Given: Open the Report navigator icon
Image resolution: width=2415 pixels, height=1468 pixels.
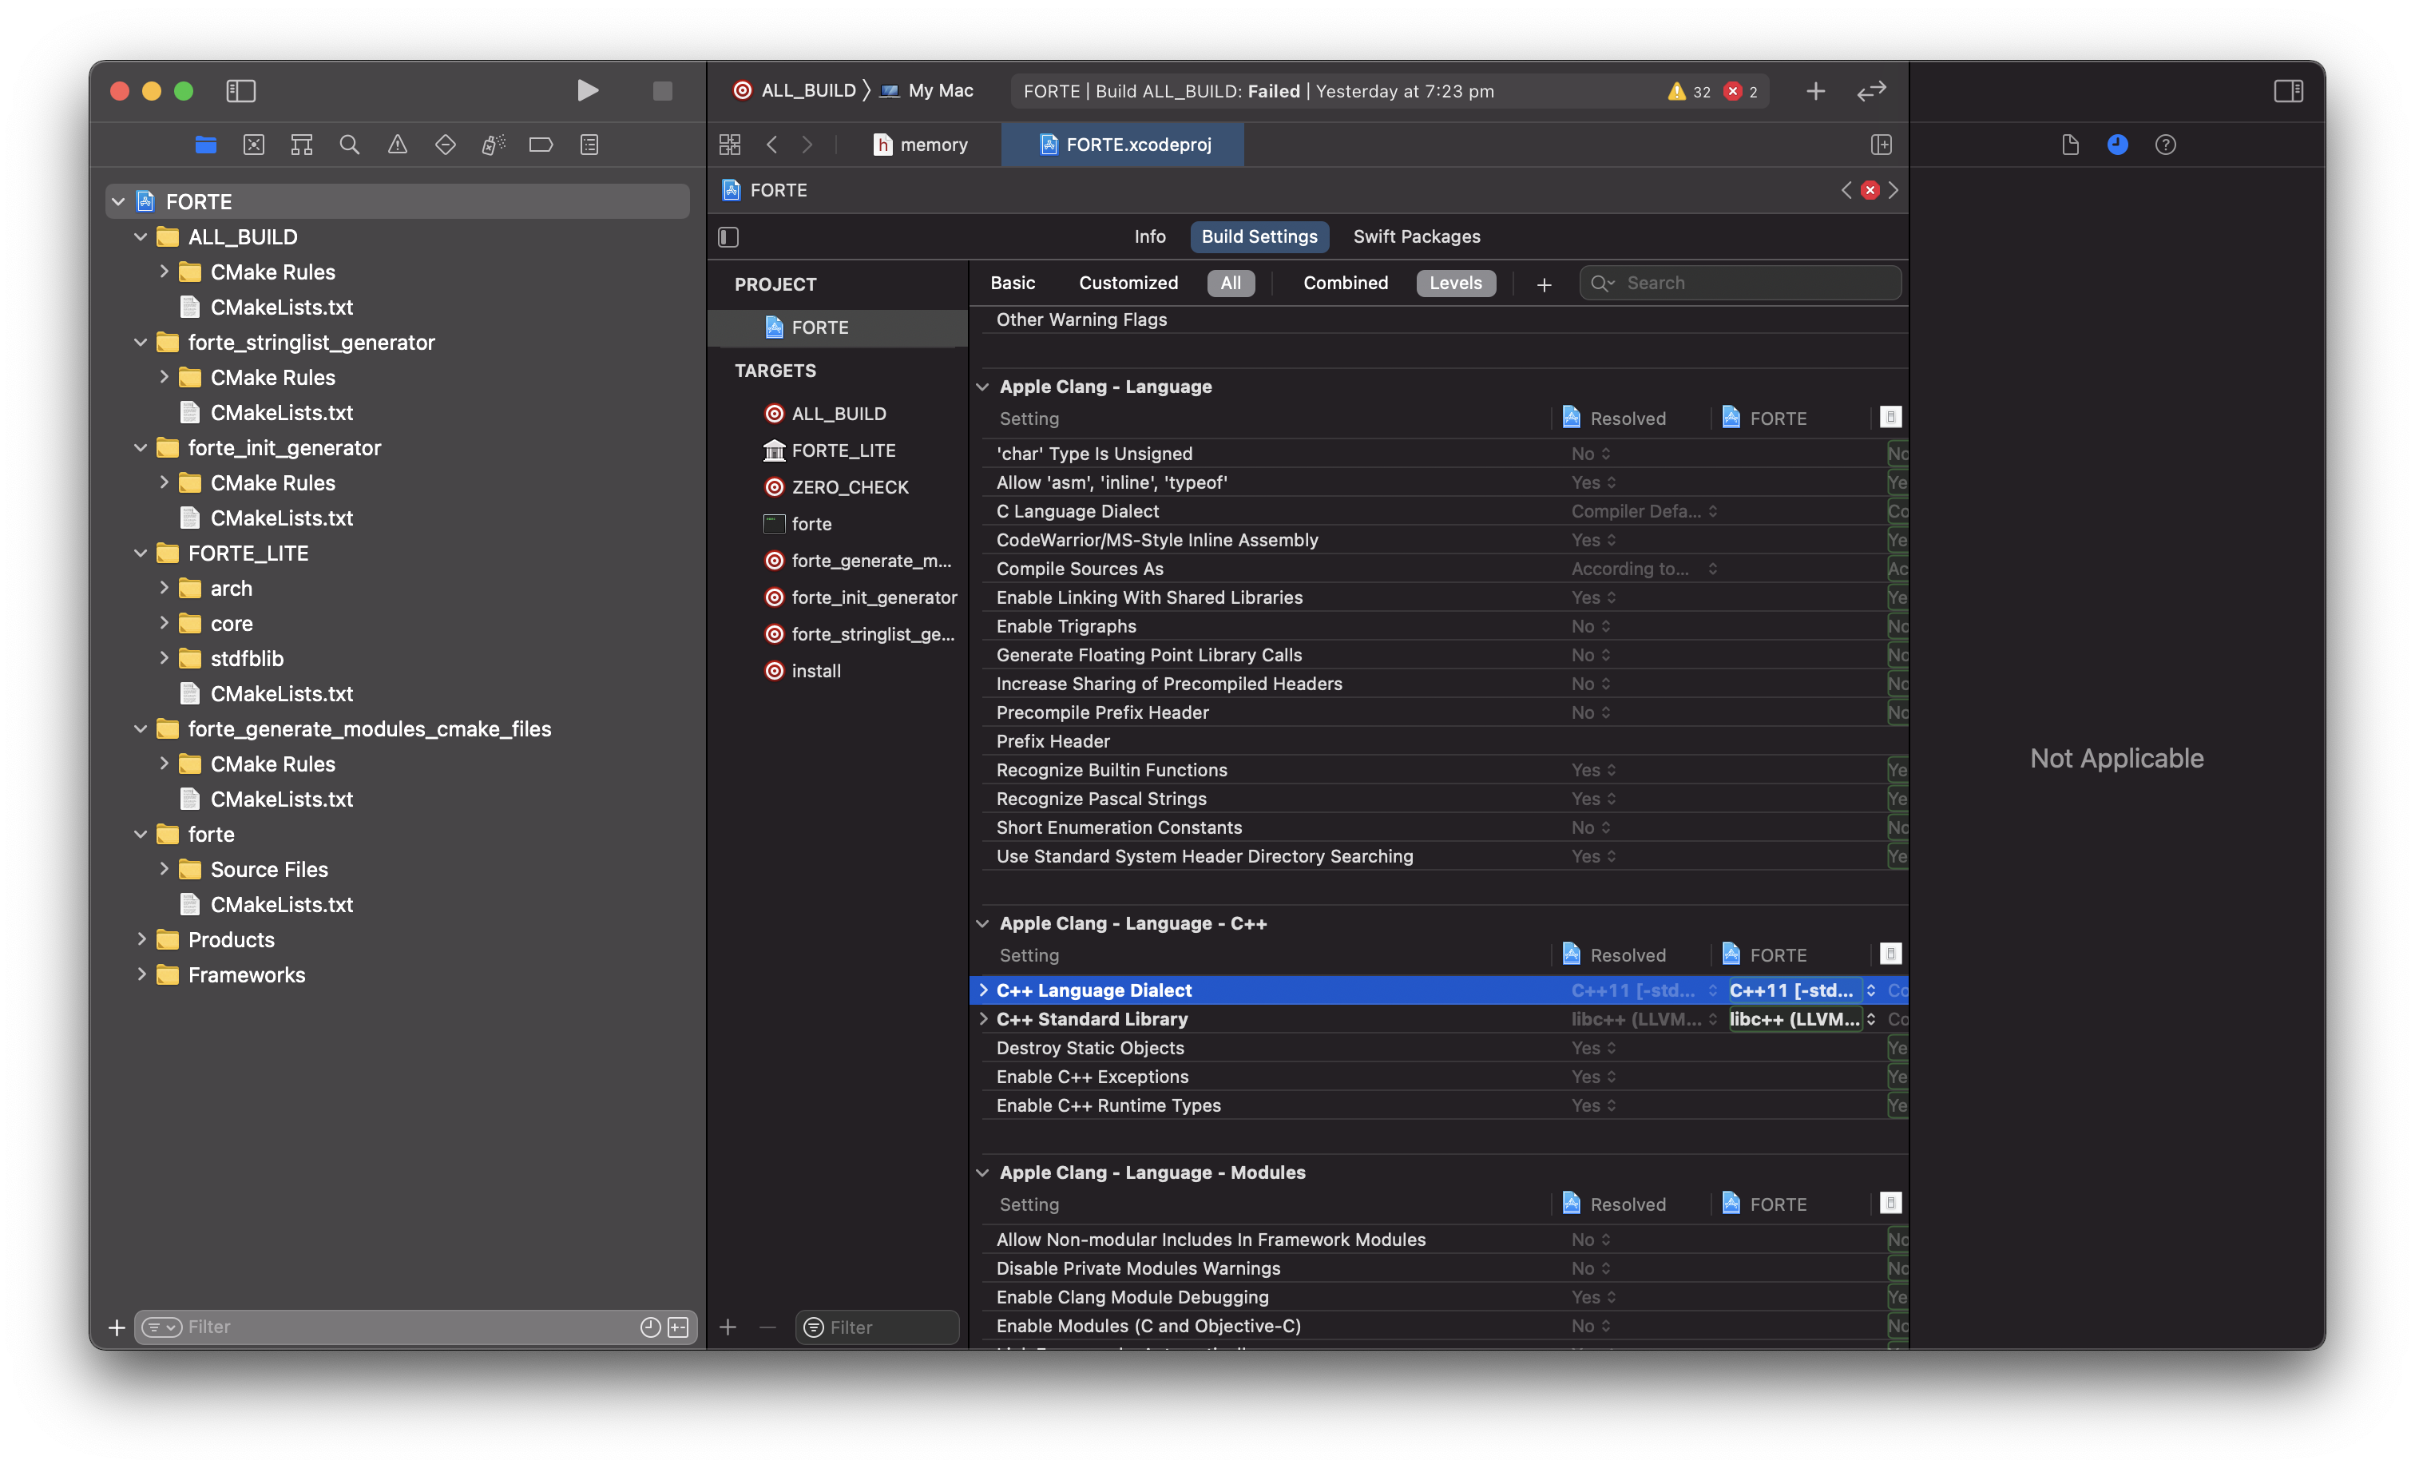Looking at the screenshot, I should point(589,145).
